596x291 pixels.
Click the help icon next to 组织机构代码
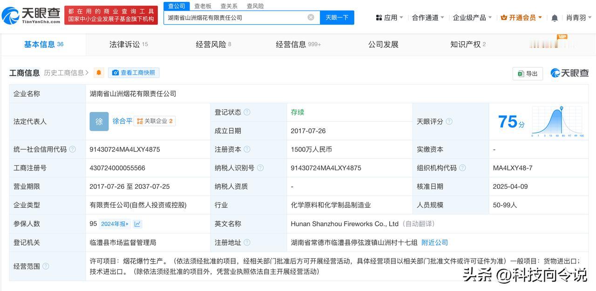(x=462, y=168)
